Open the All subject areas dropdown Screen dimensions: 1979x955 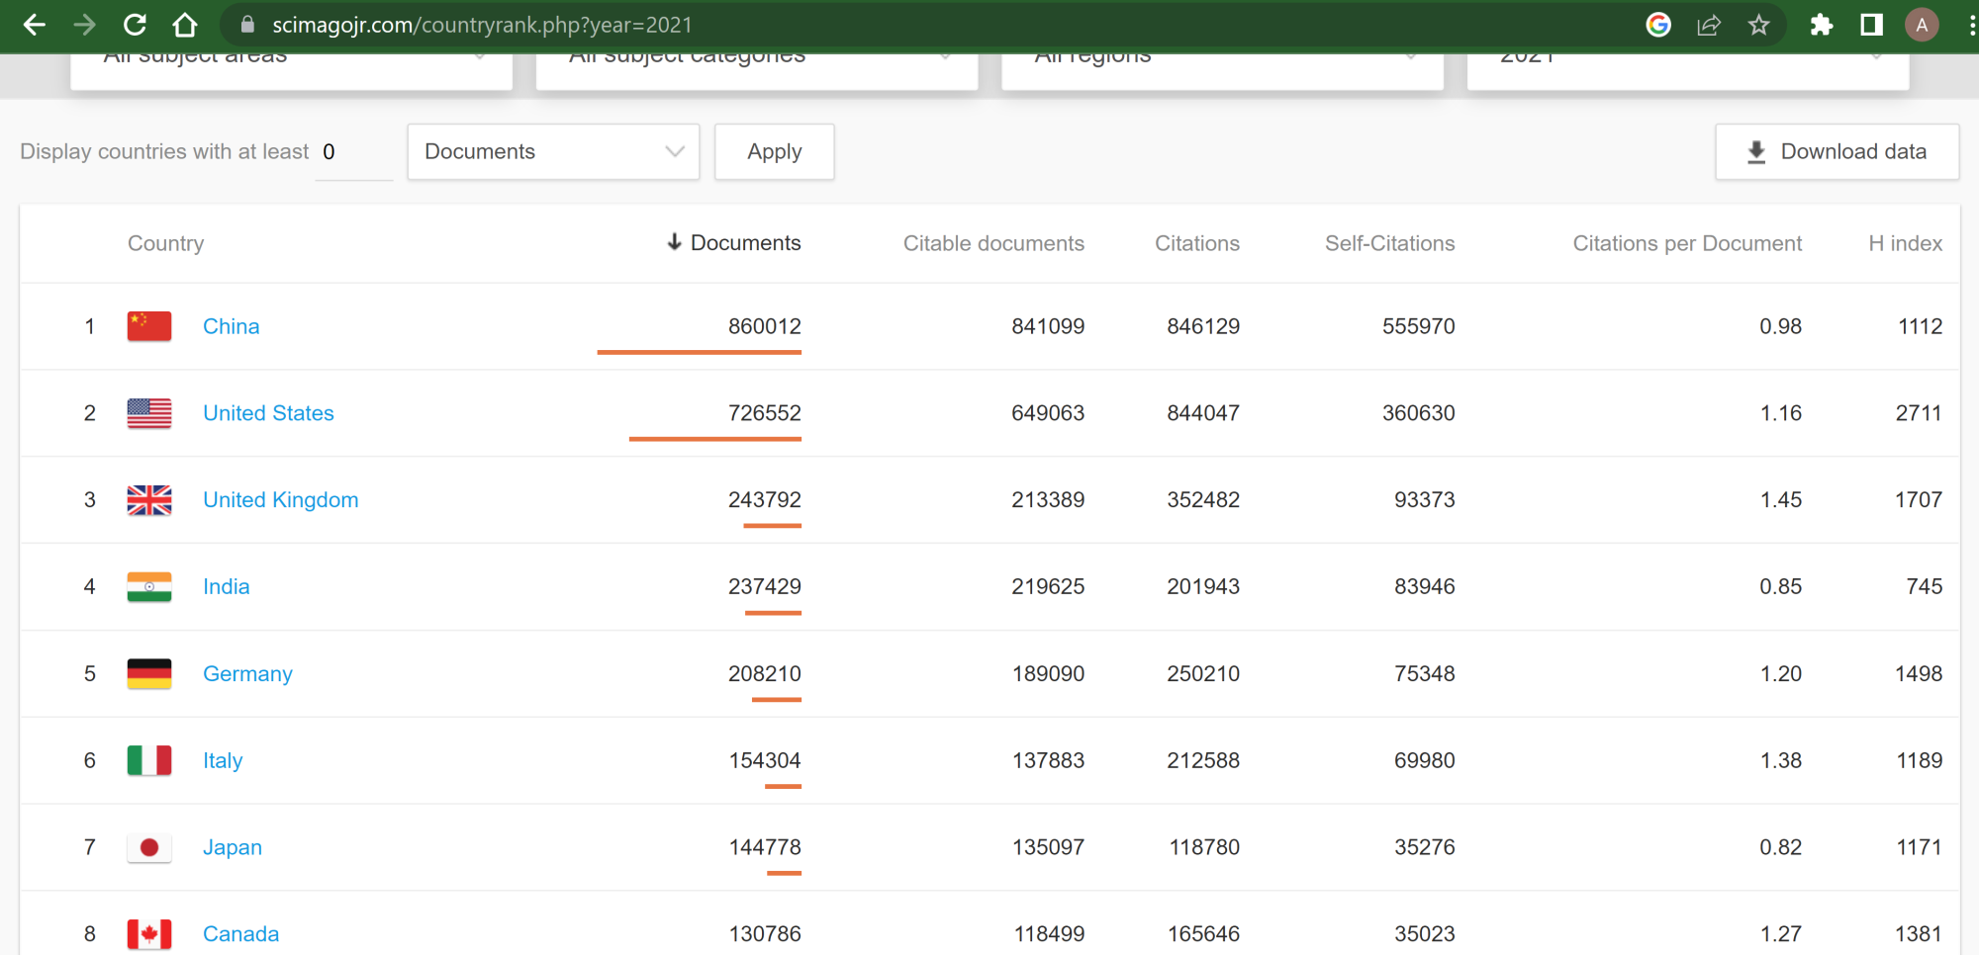tap(292, 71)
